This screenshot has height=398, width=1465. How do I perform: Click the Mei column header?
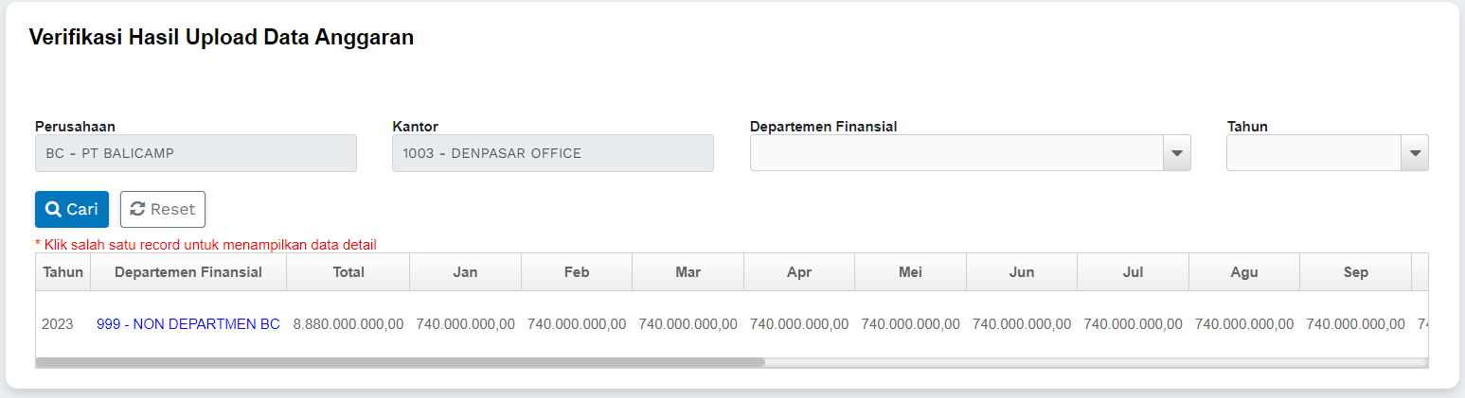click(910, 272)
